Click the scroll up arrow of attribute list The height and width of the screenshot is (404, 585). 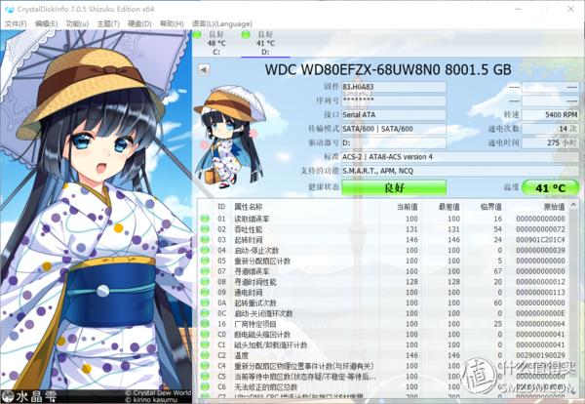click(574, 205)
